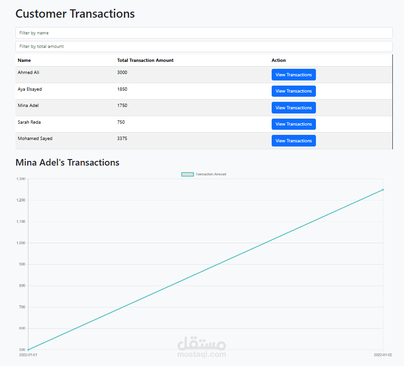Click the Name column header
The width and height of the screenshot is (404, 366).
click(24, 60)
